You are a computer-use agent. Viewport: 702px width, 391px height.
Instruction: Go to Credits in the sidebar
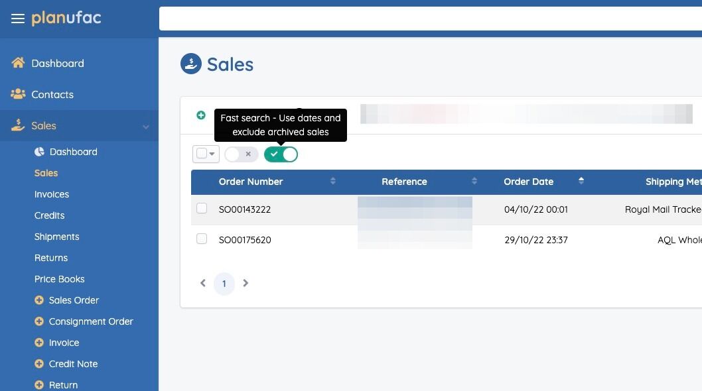pyautogui.click(x=49, y=215)
